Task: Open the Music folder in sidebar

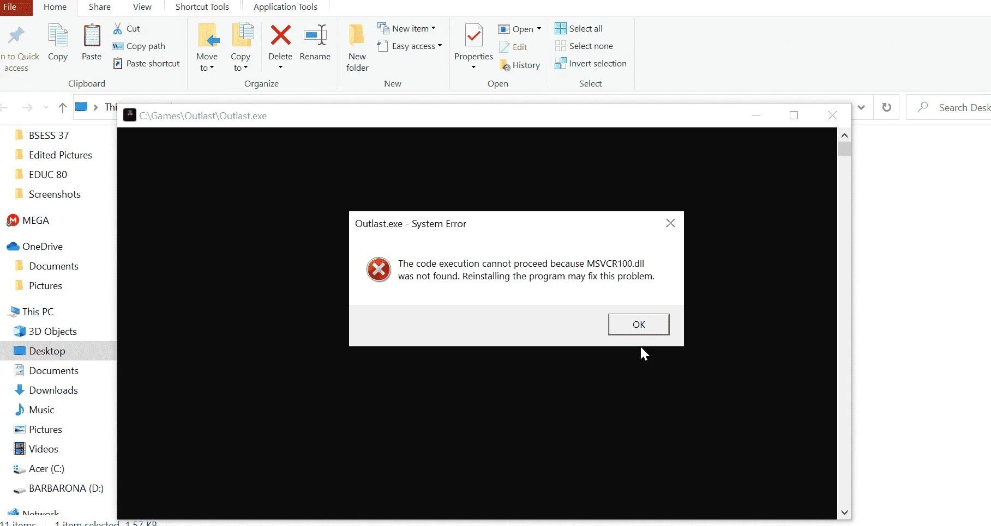Action: 34,410
